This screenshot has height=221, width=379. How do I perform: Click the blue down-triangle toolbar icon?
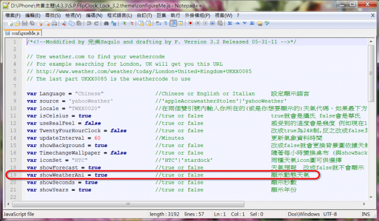pos(245,24)
